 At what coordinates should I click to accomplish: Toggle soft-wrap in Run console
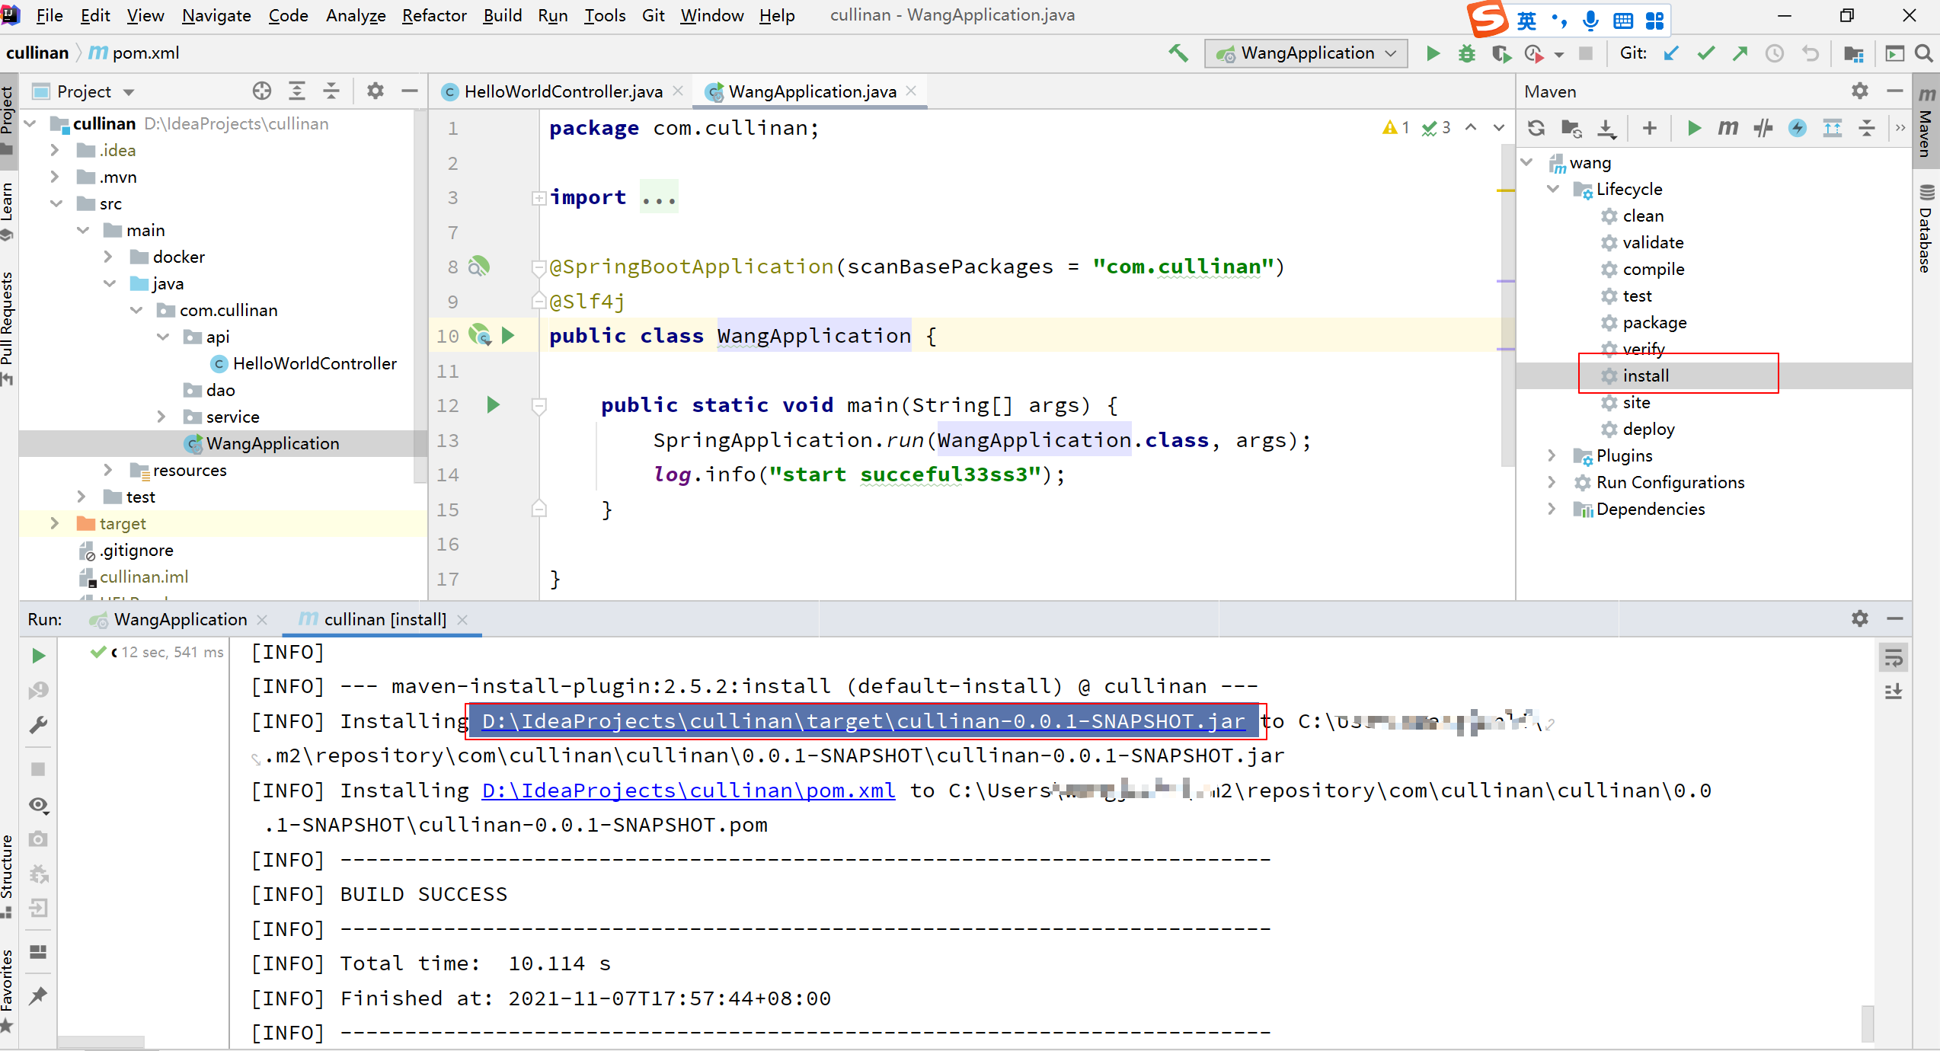[x=1894, y=657]
